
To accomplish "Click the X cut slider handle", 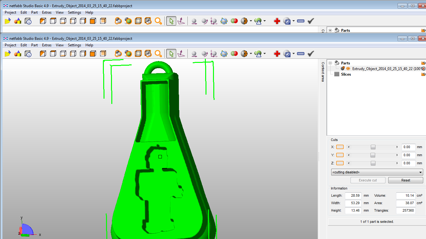I will 373,147.
